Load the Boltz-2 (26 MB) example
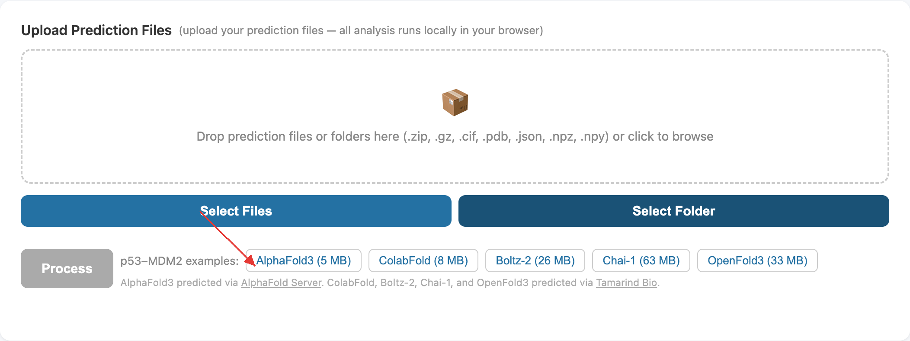Image resolution: width=910 pixels, height=341 pixels. pos(535,261)
